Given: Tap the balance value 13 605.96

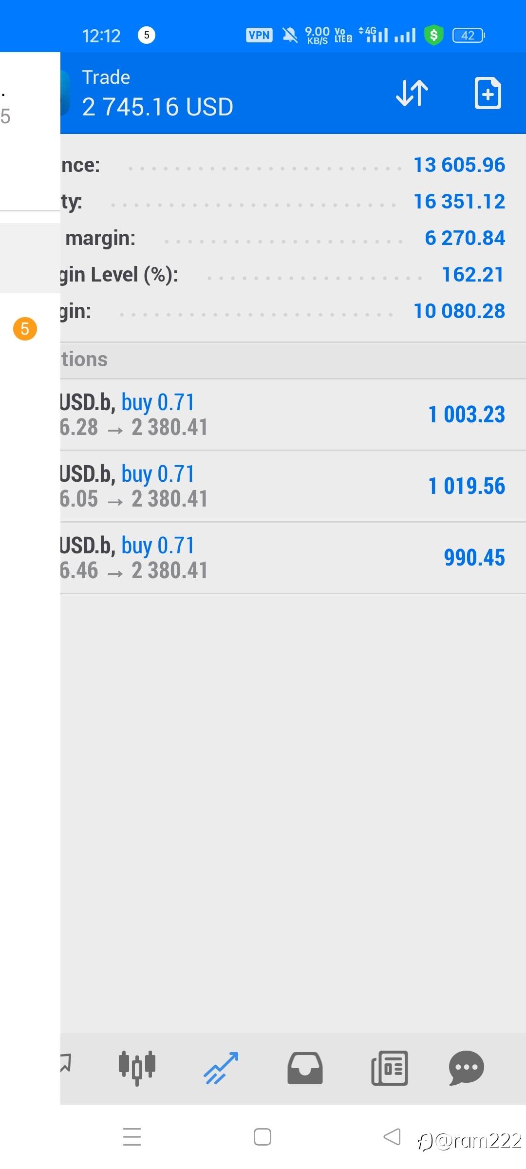Looking at the screenshot, I should tap(459, 165).
